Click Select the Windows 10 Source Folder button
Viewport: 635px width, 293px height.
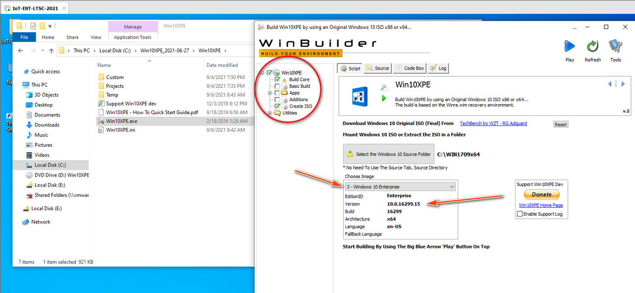pos(388,154)
